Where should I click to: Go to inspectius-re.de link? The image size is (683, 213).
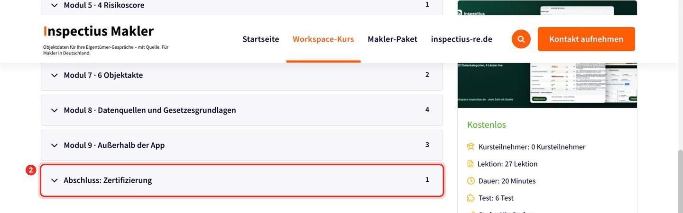click(461, 39)
